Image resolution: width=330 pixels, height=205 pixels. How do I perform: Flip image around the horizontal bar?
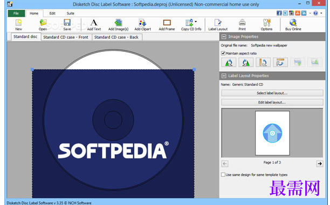click(x=280, y=63)
